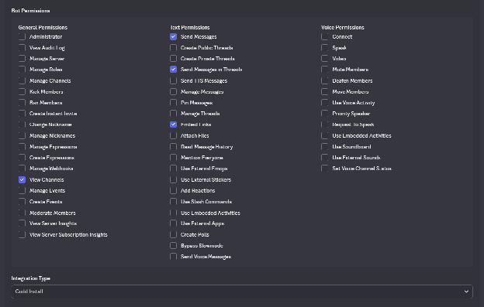Enable the Administrator permission checkbox
This screenshot has width=484, height=307.
coord(22,36)
